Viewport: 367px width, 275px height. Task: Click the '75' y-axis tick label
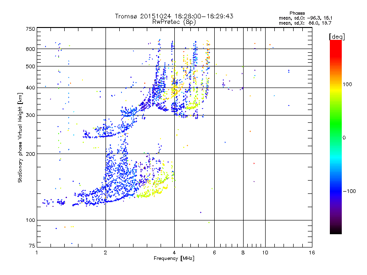coord(32,246)
